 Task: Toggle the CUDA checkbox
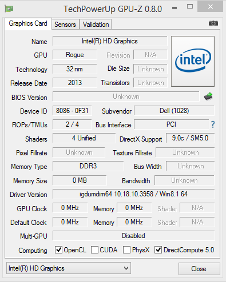tap(94, 250)
